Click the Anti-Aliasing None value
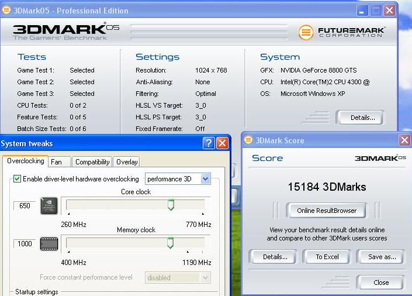 (x=203, y=82)
